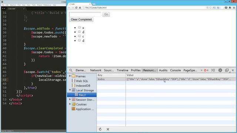Open the Chrome hamburger menu
This screenshot has height=133, width=237.
(x=234, y=8)
